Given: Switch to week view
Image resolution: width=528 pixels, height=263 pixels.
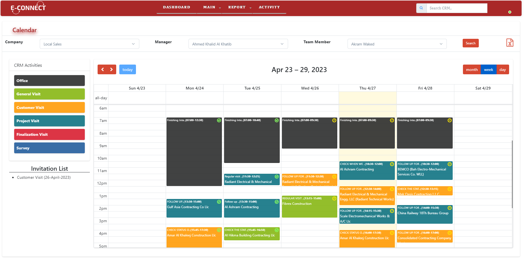Looking at the screenshot, I should (x=489, y=70).
